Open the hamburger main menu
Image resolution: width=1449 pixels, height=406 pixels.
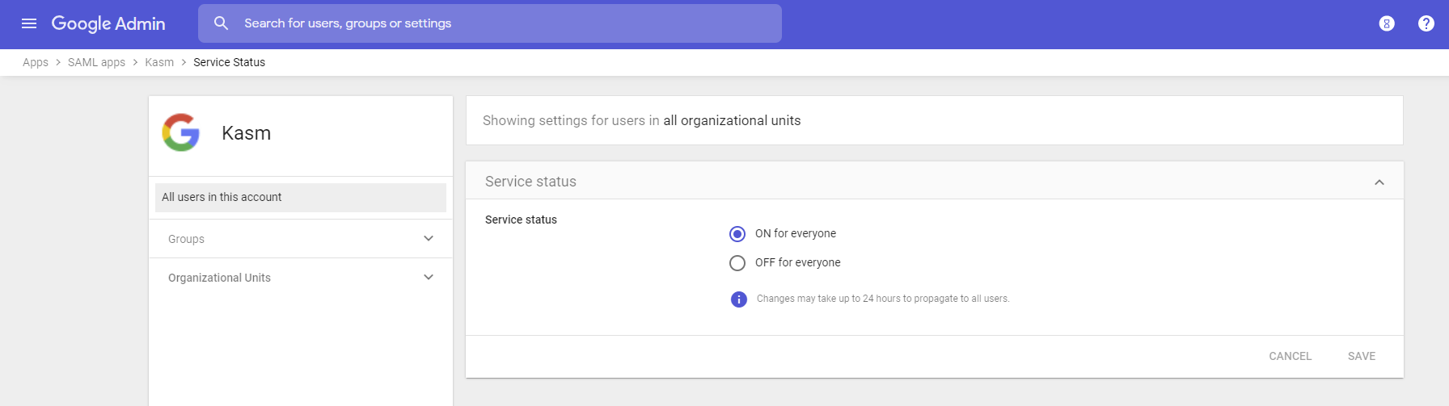[x=29, y=23]
